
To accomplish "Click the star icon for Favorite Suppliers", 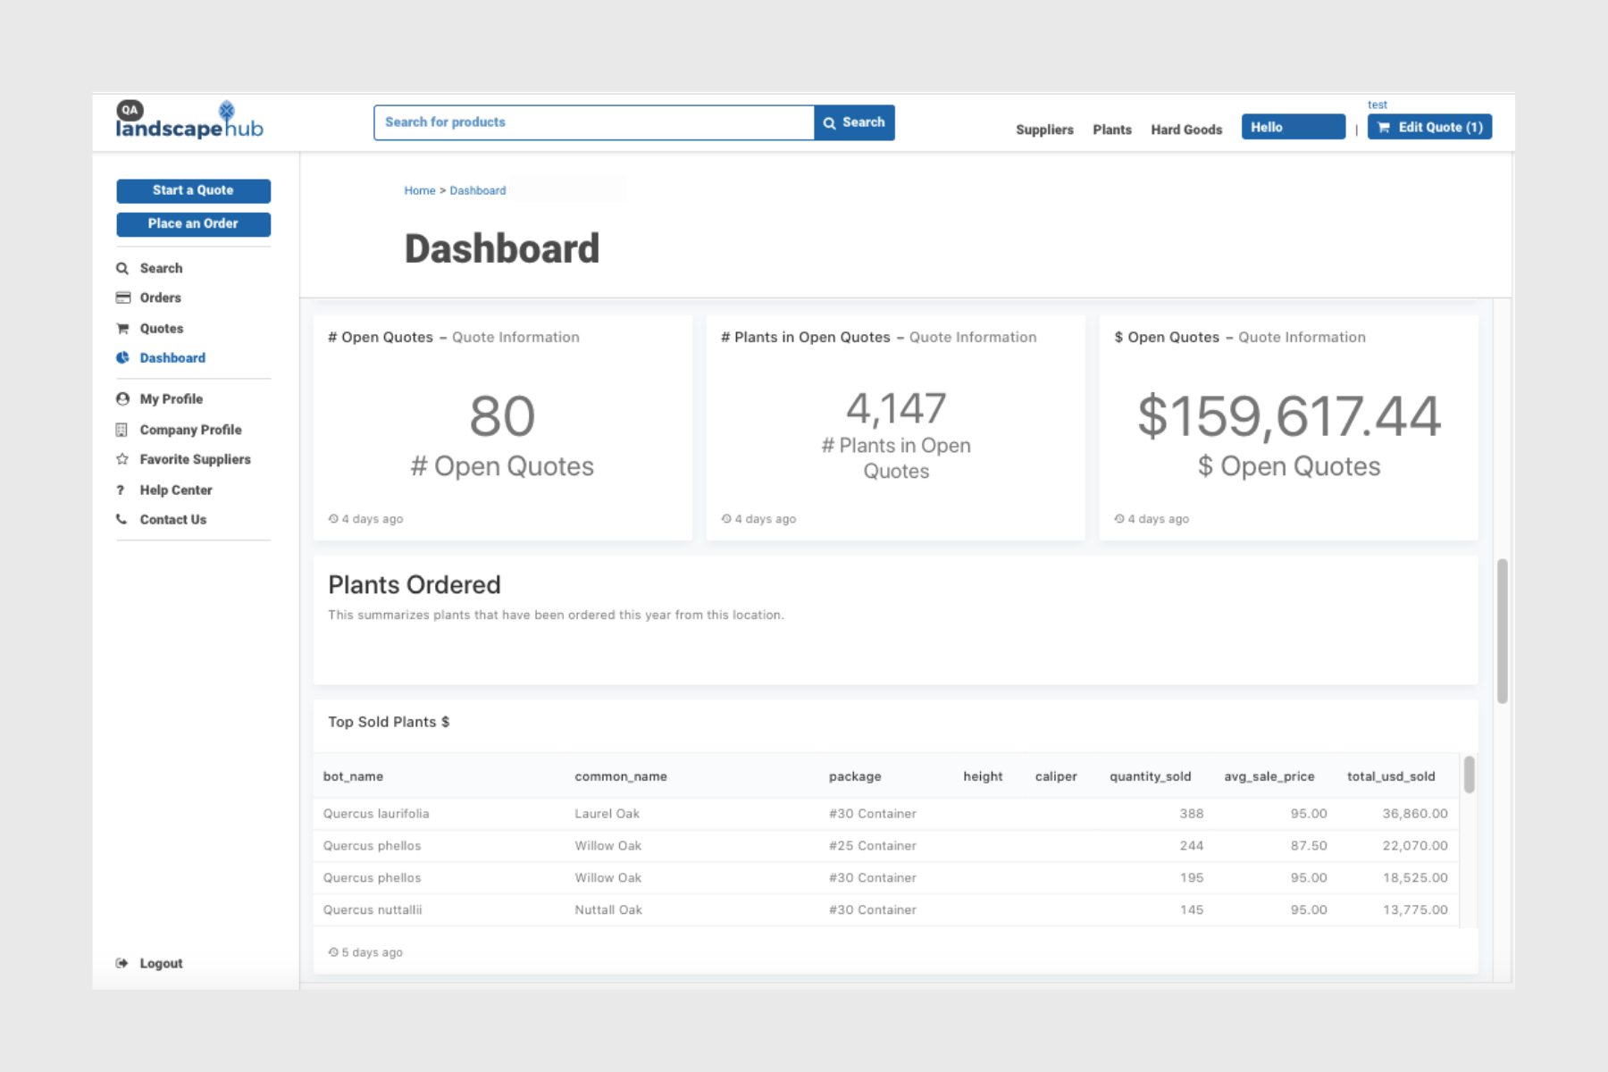I will tap(122, 459).
